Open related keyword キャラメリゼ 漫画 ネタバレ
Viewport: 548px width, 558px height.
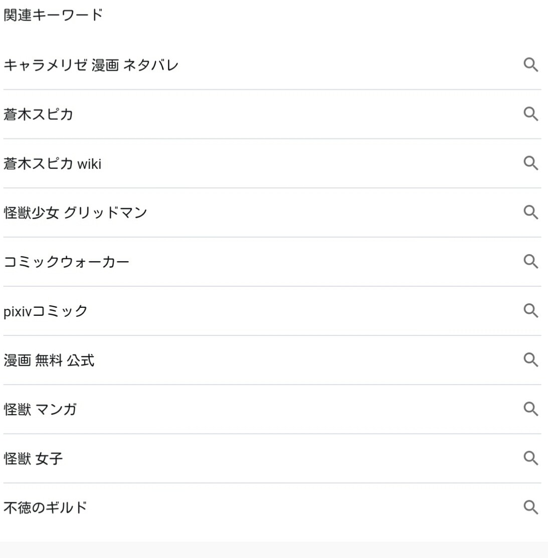[91, 65]
